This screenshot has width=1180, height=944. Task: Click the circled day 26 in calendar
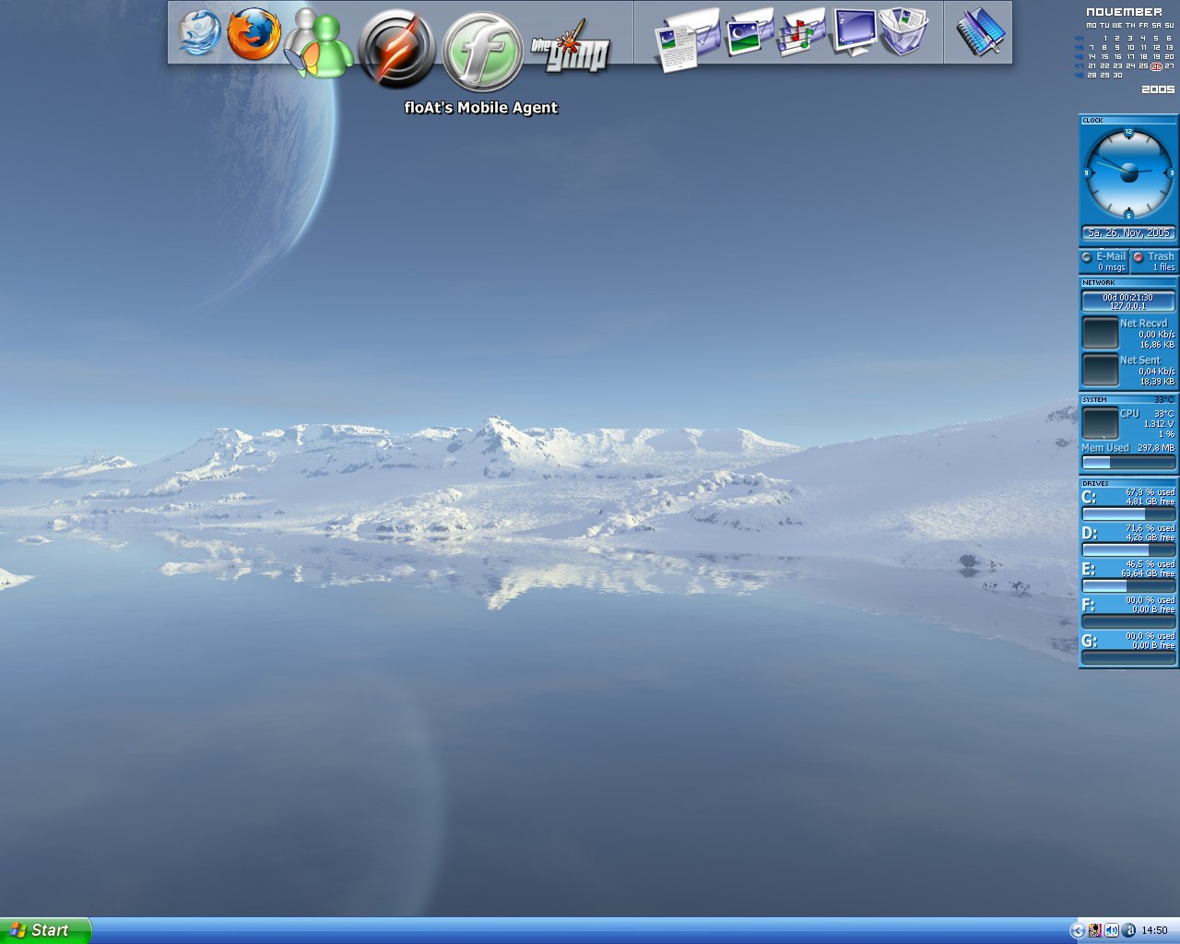click(x=1156, y=66)
